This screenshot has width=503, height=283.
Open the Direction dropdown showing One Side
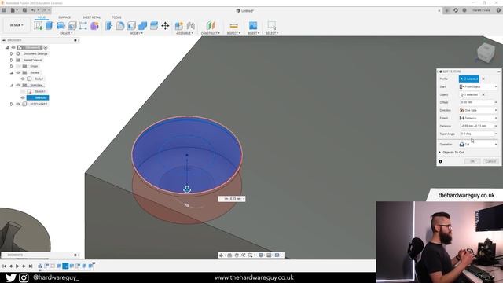coord(478,110)
